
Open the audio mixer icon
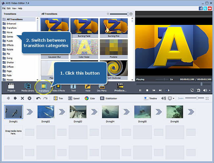coord(164,98)
